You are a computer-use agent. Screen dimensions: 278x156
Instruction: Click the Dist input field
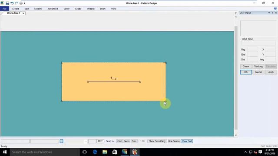click(x=253, y=59)
